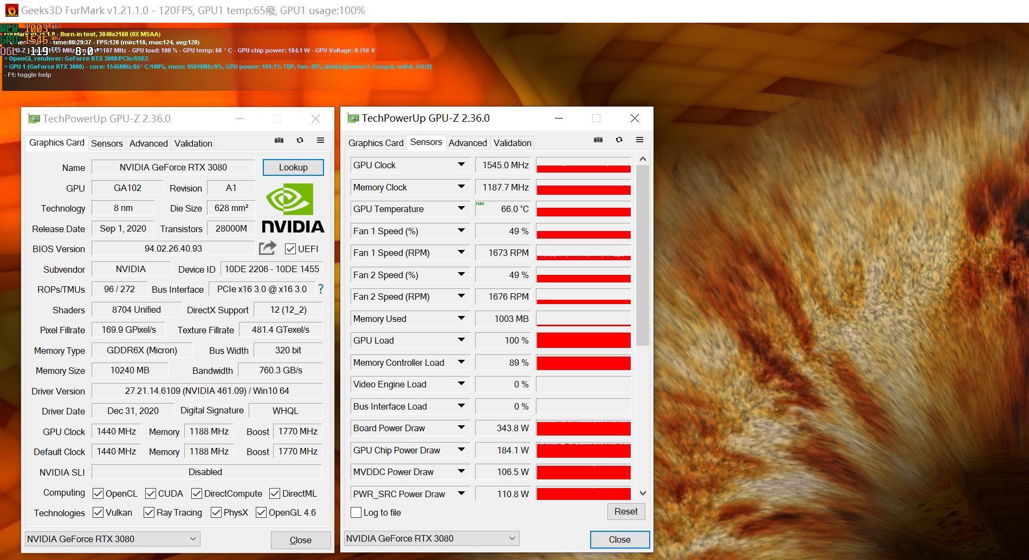The width and height of the screenshot is (1029, 560).
Task: Click the Reset button in Sensors window
Action: (626, 511)
